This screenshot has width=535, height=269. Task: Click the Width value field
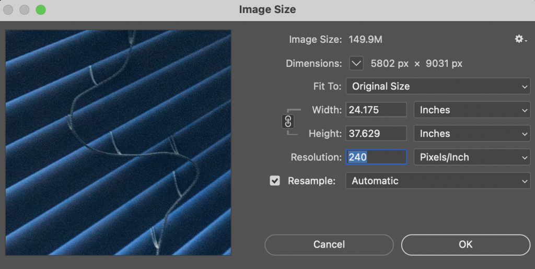tap(376, 110)
